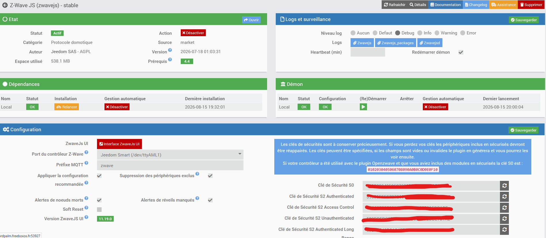Select the Warning log level
This screenshot has width=546, height=238.
pos(437,33)
